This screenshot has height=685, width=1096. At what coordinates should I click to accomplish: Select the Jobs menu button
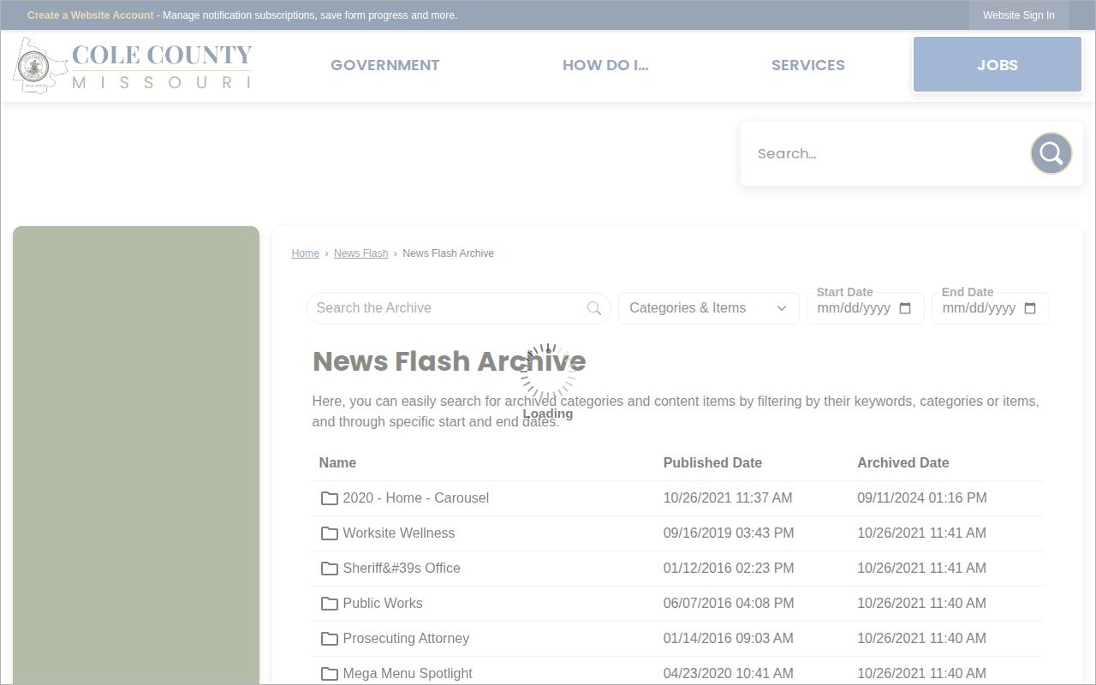click(x=998, y=64)
